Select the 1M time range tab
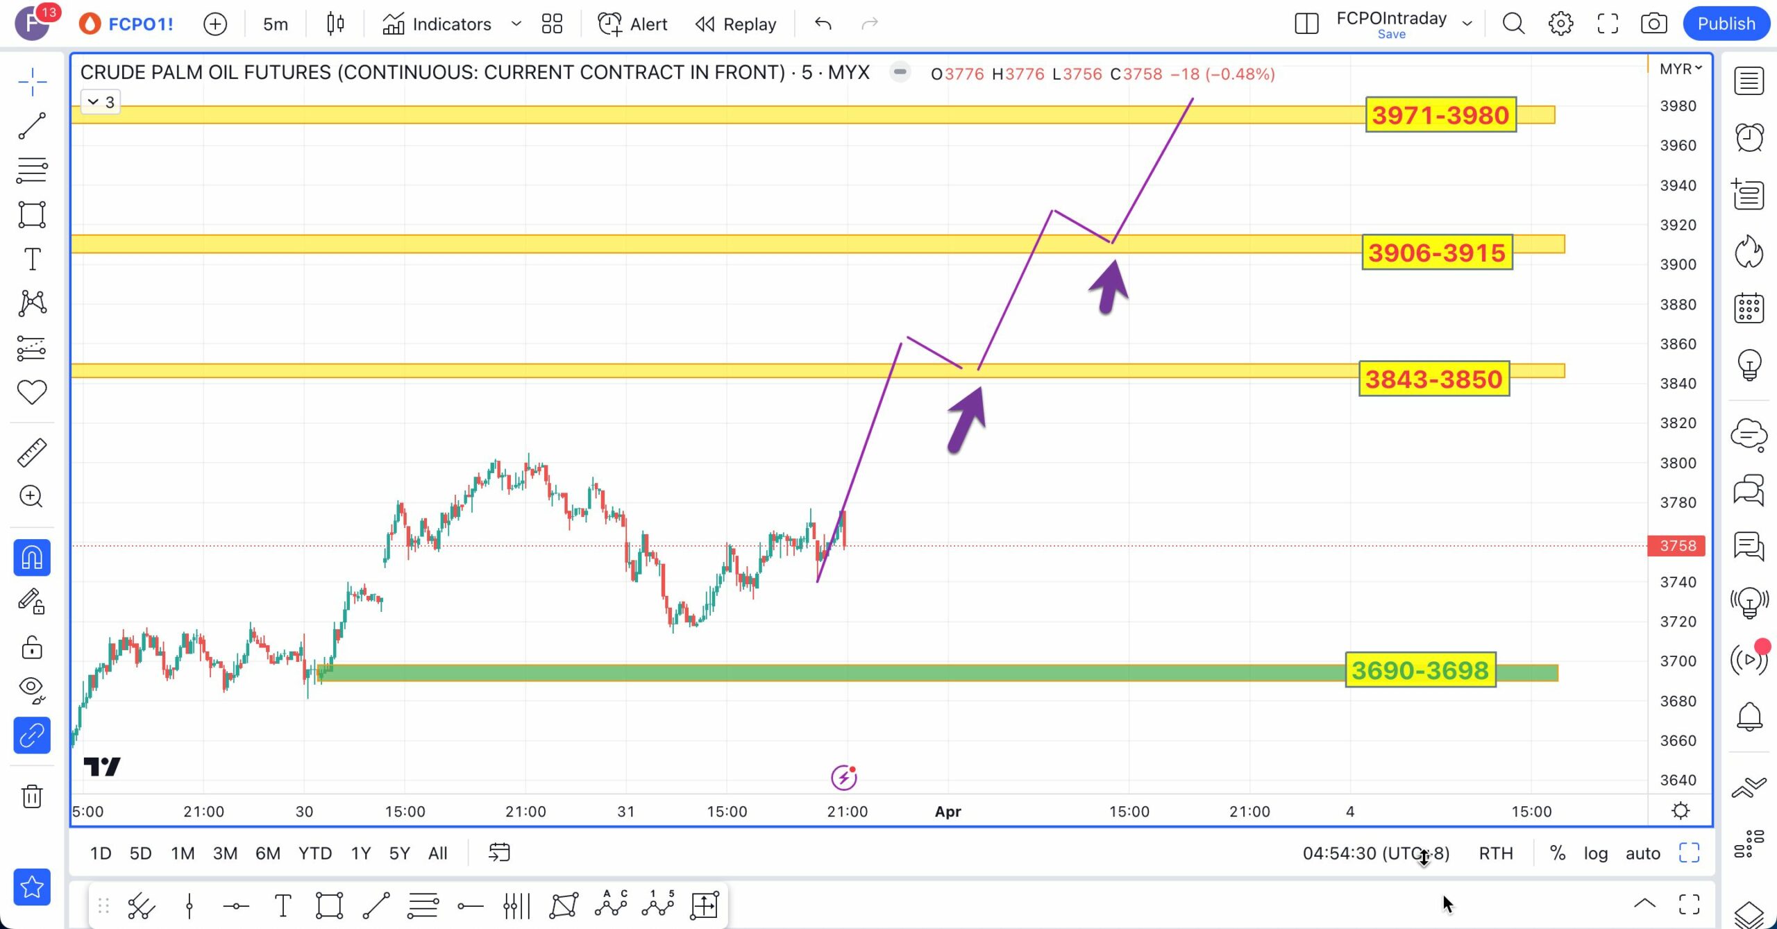 coord(183,853)
